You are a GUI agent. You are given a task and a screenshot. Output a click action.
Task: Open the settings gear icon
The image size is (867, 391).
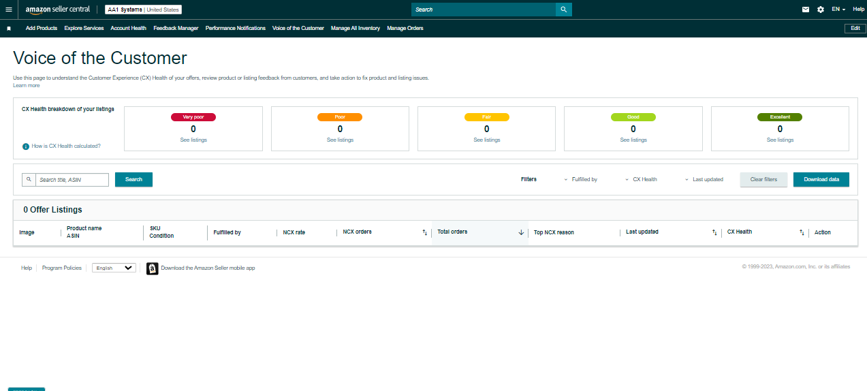821,10
